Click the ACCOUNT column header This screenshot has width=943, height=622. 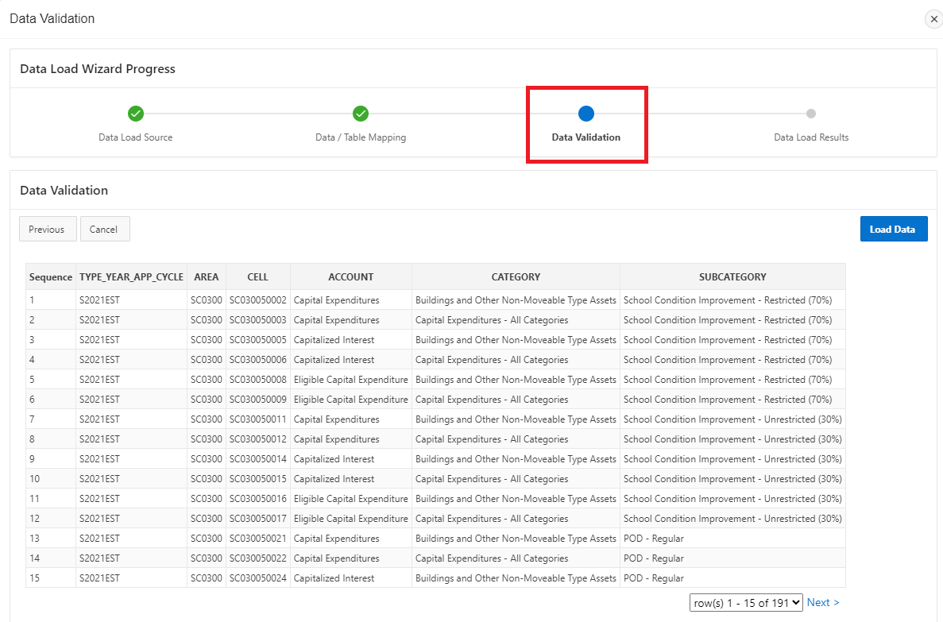tap(350, 277)
